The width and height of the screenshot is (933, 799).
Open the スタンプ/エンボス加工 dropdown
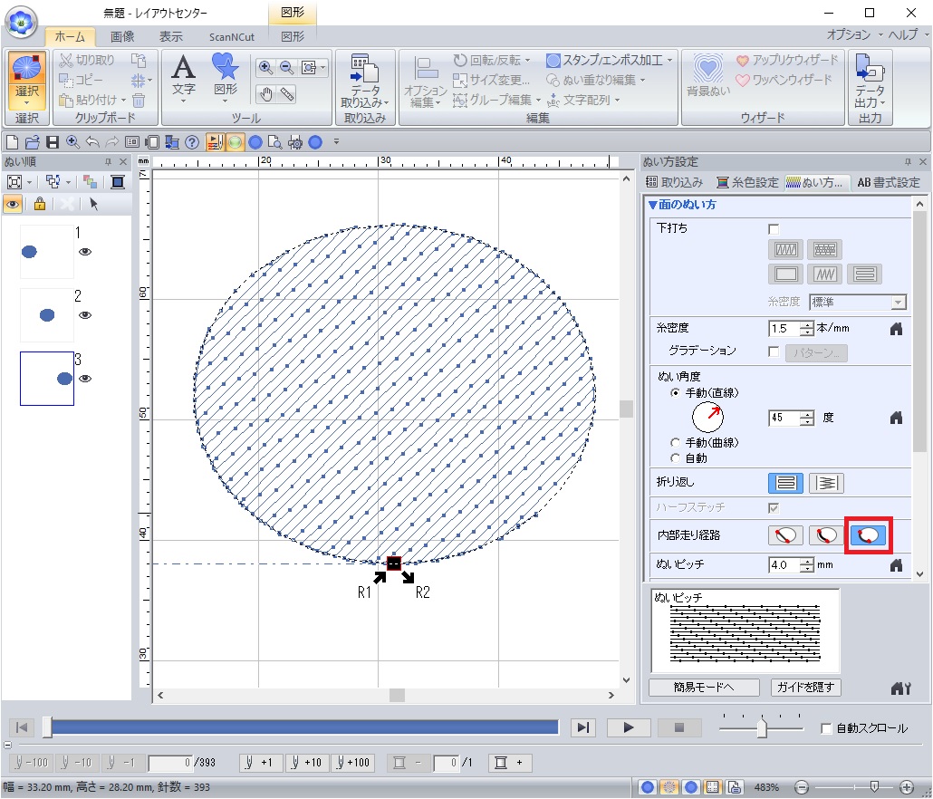click(611, 60)
